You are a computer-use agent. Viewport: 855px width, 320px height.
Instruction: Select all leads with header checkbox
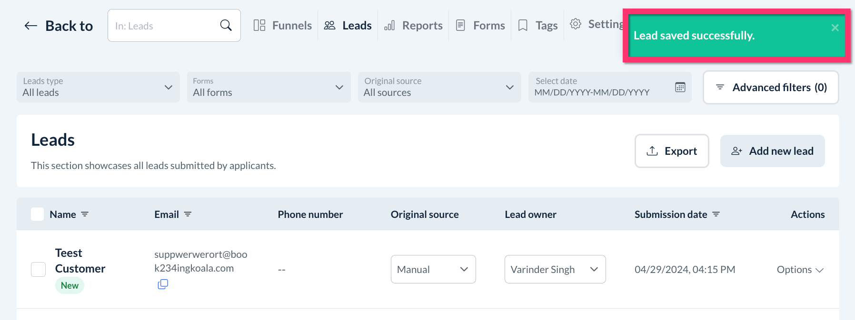38,214
